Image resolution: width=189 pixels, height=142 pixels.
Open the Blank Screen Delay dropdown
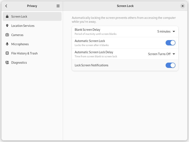tap(166, 31)
